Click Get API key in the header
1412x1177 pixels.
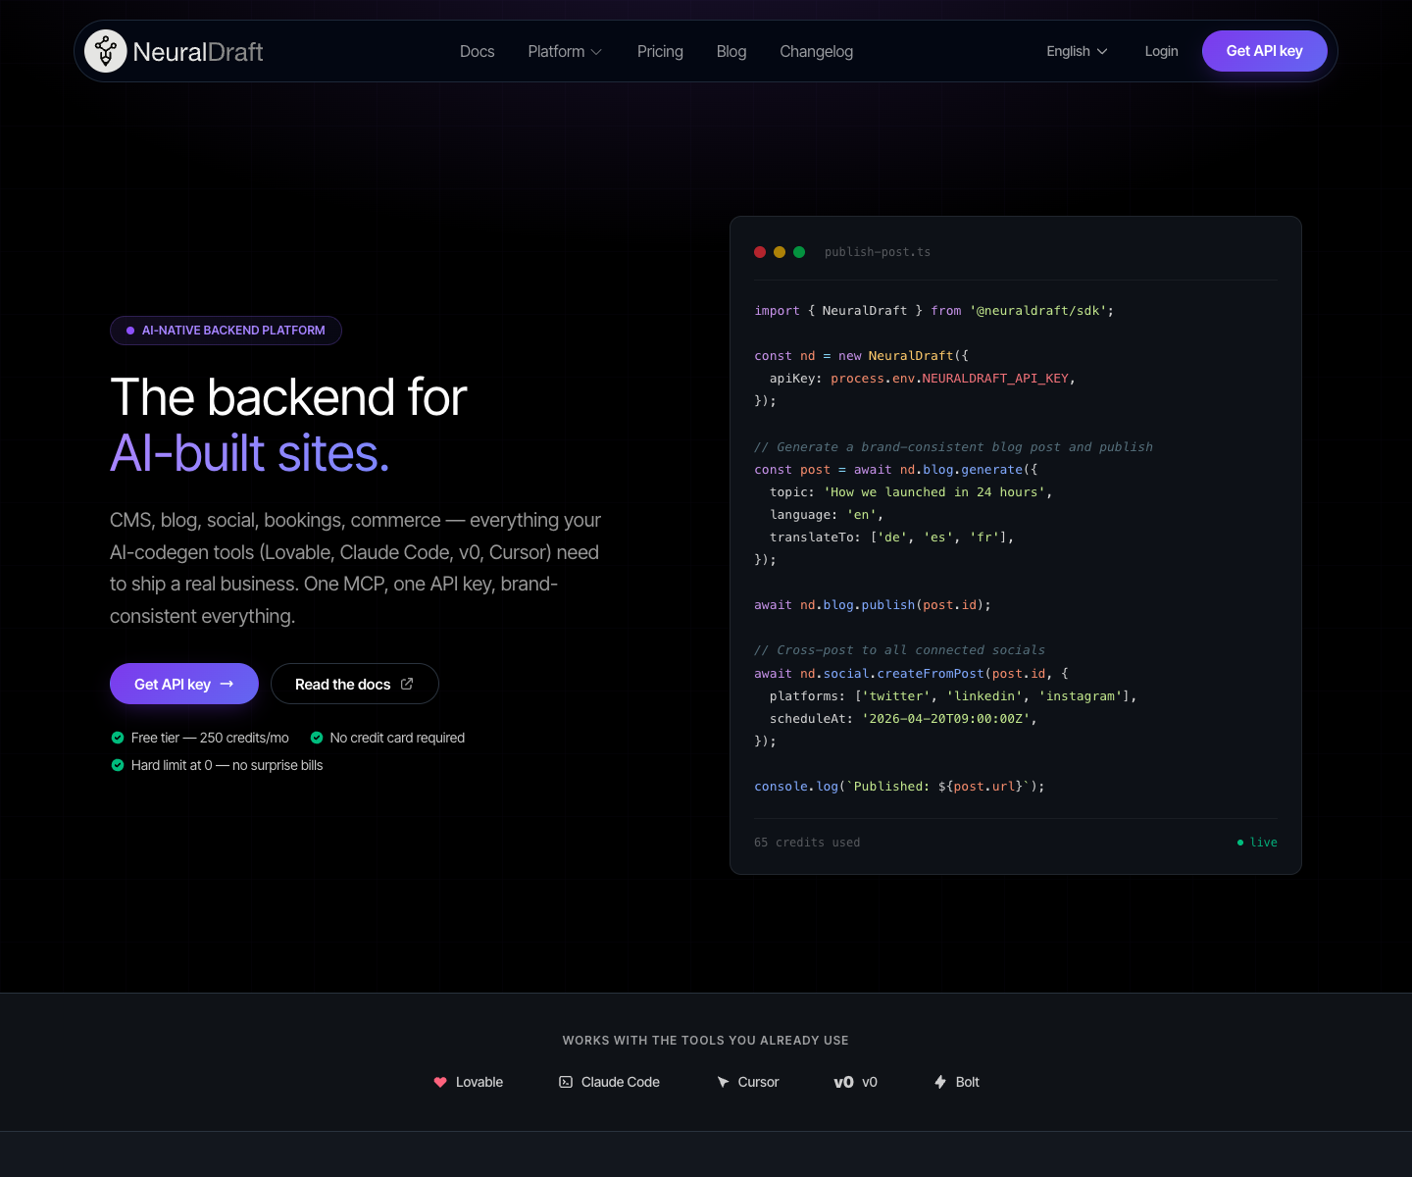click(1264, 51)
